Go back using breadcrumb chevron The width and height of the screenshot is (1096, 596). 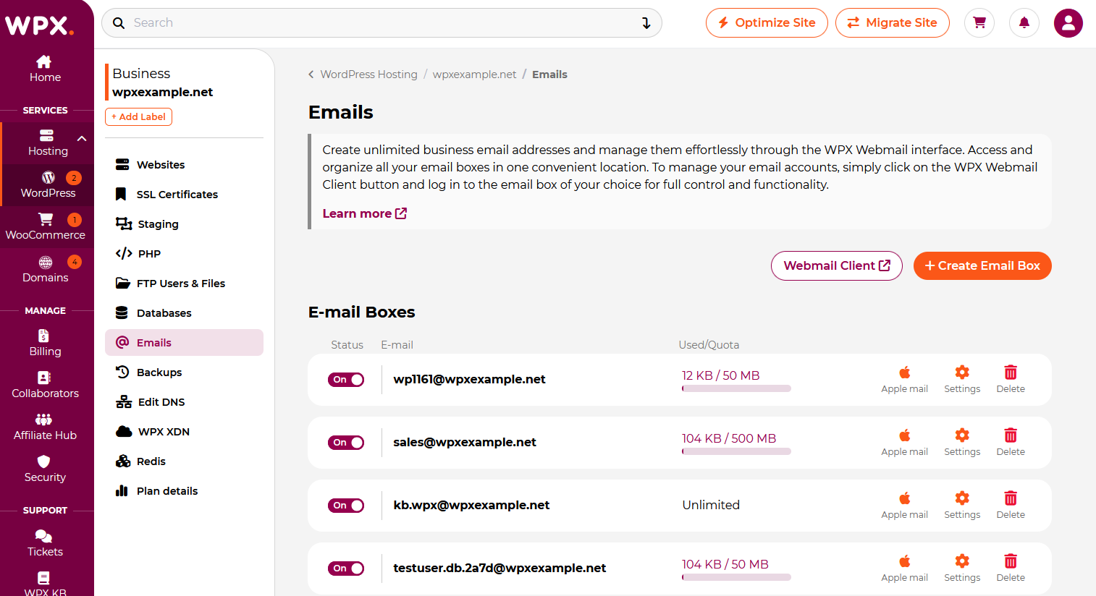coord(311,74)
